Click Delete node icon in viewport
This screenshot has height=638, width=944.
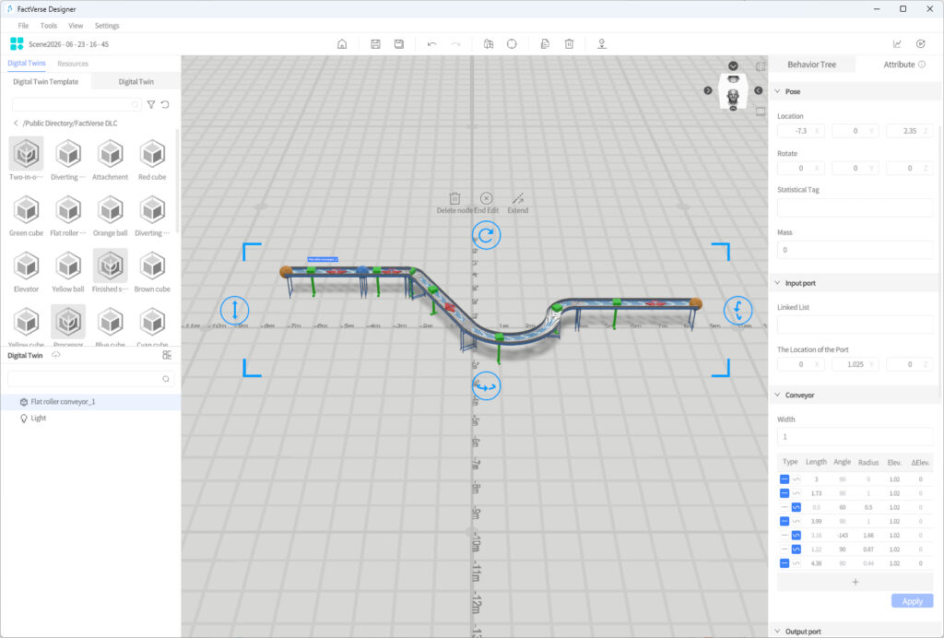click(x=454, y=198)
